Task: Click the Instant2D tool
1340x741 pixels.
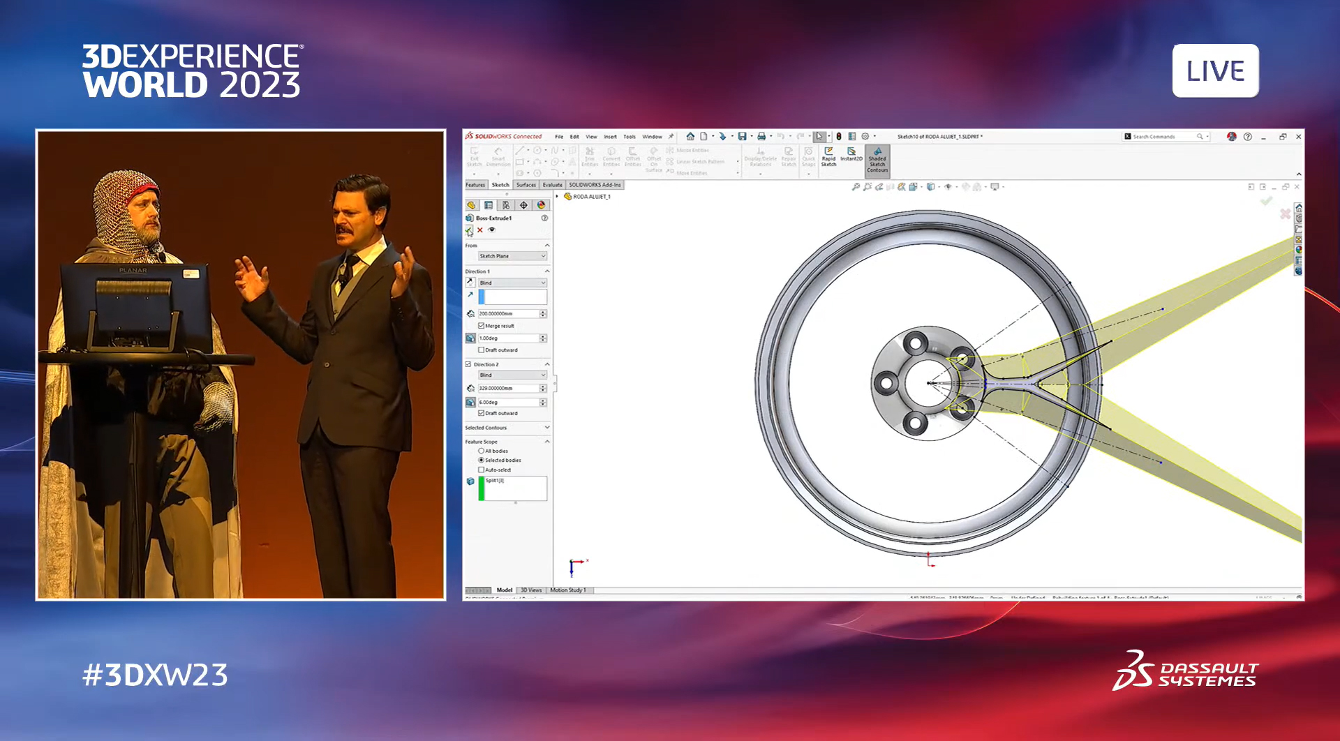Action: coord(851,154)
